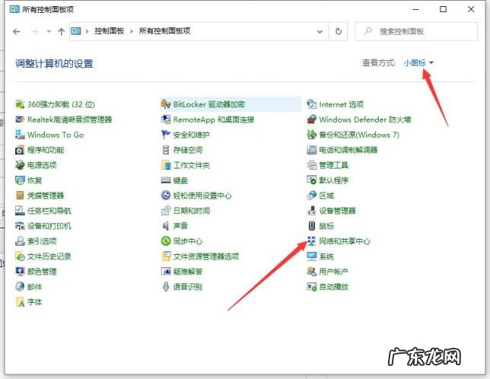Viewport: 490px width, 379px height.
Task: Minimize the control panel window
Action: click(415, 9)
